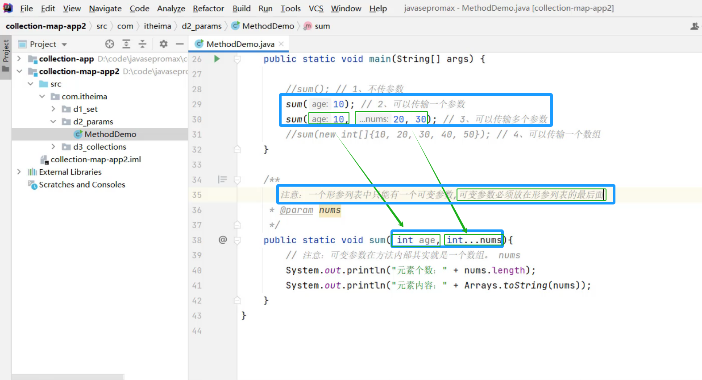Open the VCS menu
The height and width of the screenshot is (380, 702).
coord(316,8)
